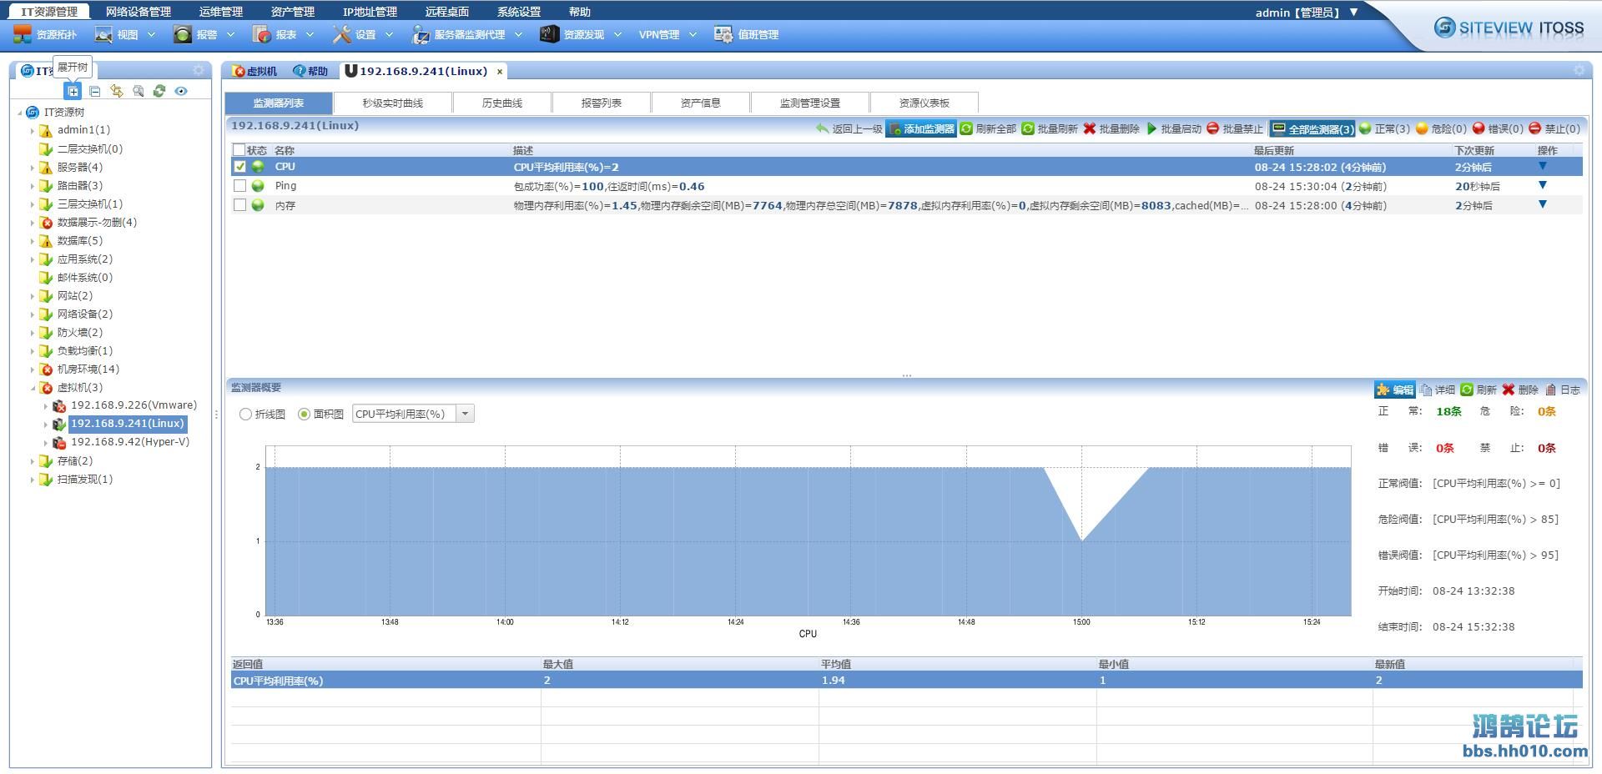Viewport: 1602px width, 774px height.
Task: Select the 面积图 radio button
Action: [304, 415]
